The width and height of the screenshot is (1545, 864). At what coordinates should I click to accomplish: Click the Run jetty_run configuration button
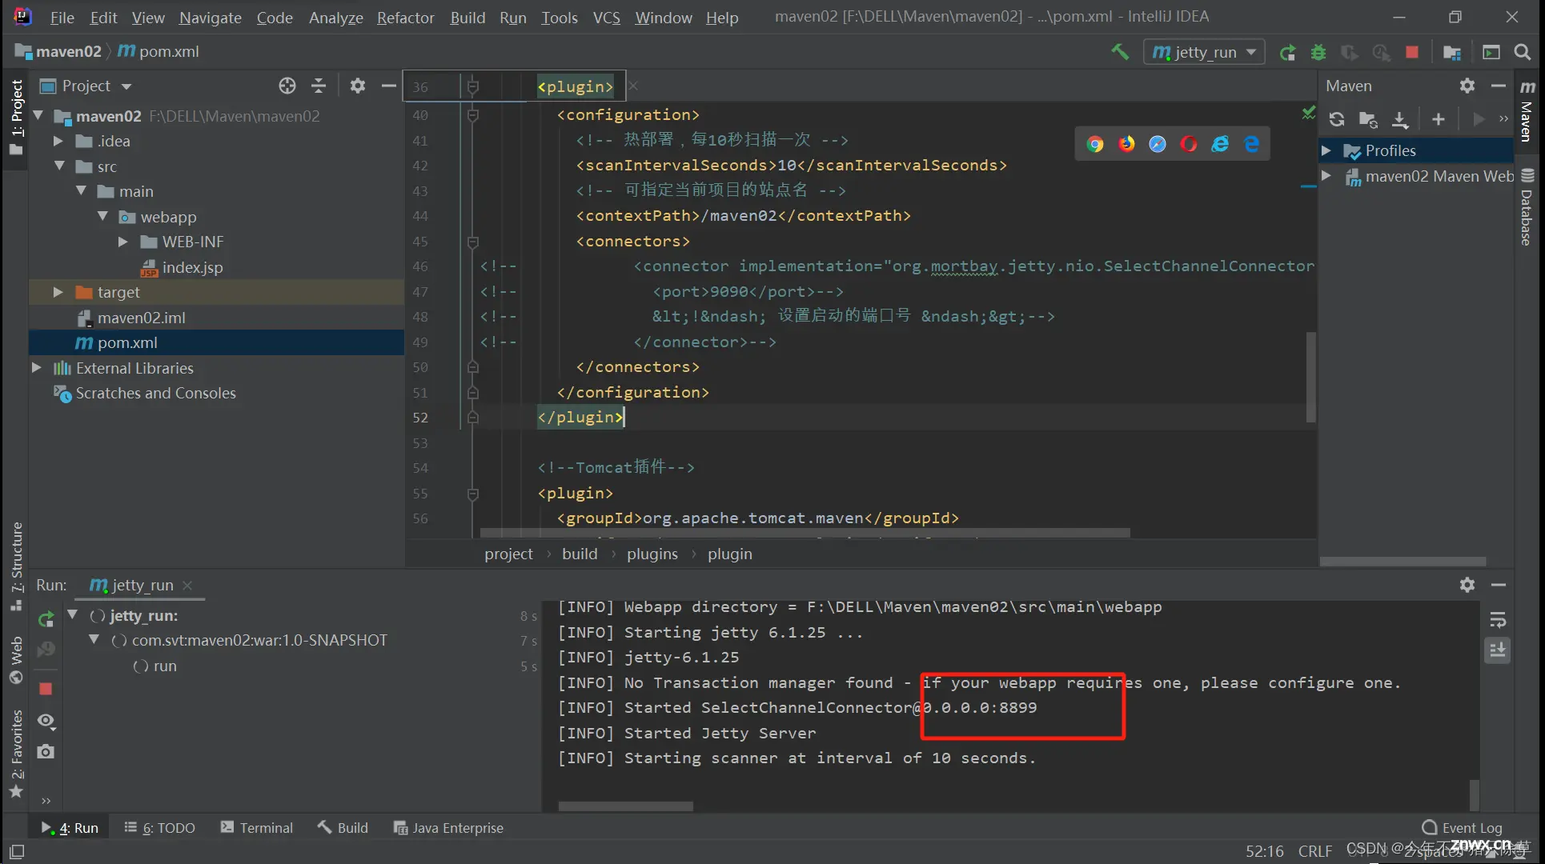click(x=1287, y=51)
